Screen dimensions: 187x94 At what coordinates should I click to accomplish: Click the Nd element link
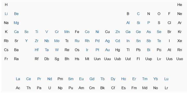(50, 79)
